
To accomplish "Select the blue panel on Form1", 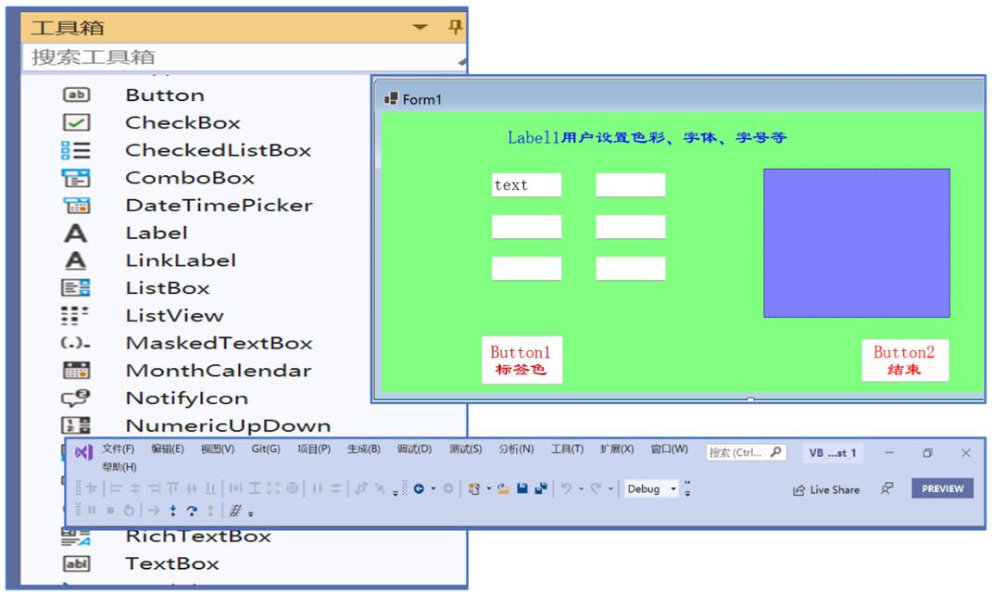I will [857, 243].
